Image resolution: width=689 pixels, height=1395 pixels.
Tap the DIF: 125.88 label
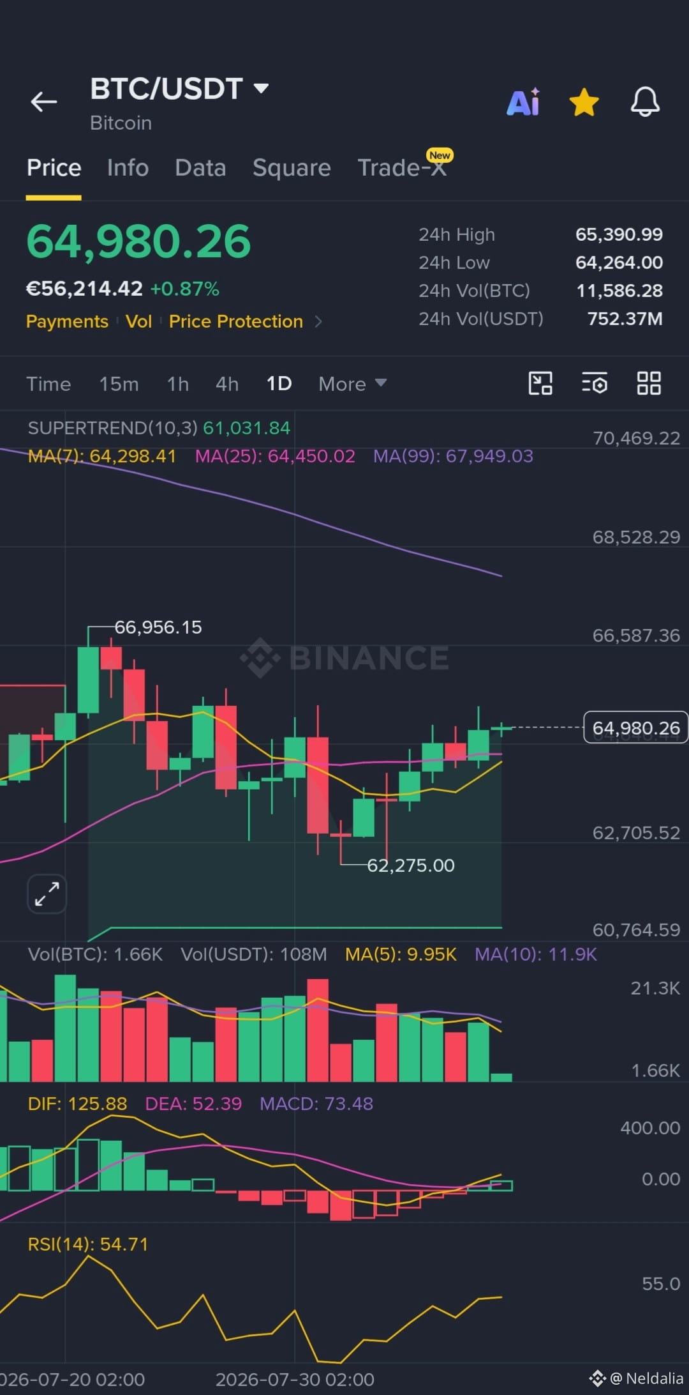pos(77,1104)
